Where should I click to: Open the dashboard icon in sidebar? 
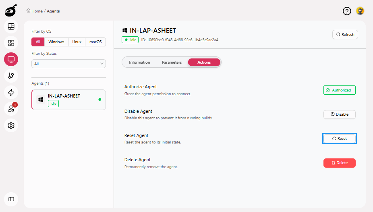[x=11, y=27]
